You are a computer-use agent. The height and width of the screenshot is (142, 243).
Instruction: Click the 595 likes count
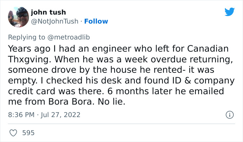pyautogui.click(x=28, y=133)
